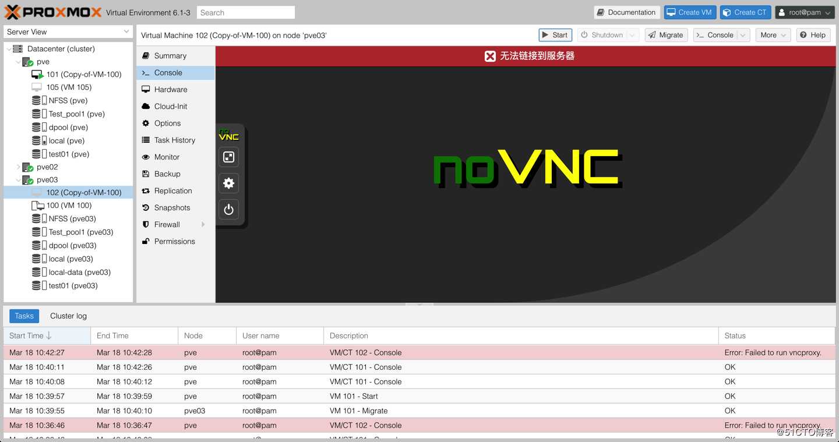Open the Replication section

click(176, 191)
